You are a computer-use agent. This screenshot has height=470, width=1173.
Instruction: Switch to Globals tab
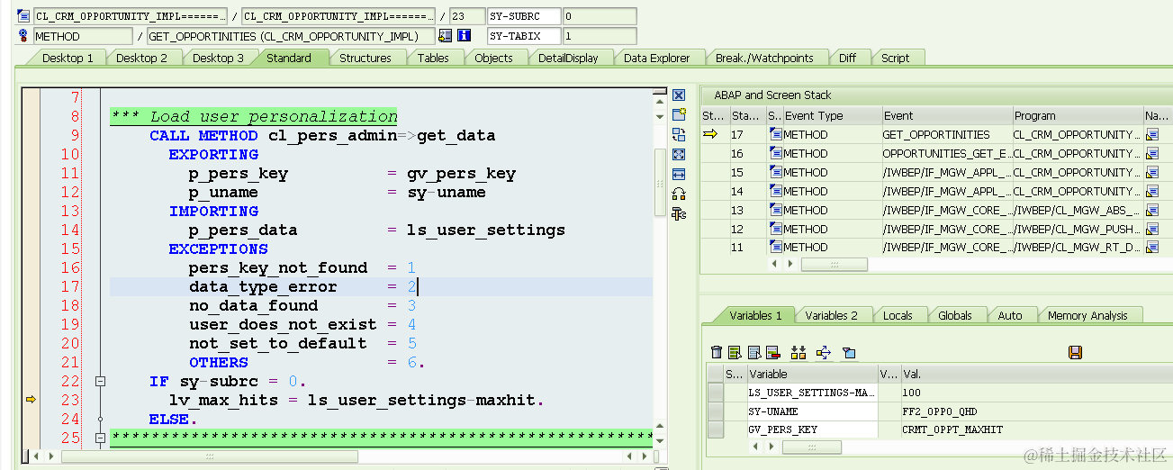coord(955,315)
